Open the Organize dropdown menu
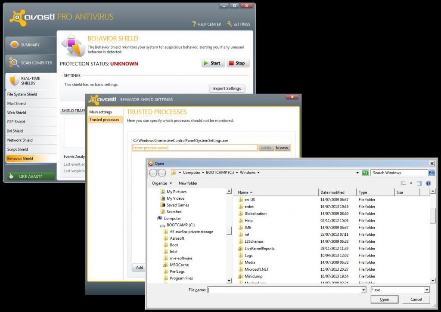Image resolution: width=441 pixels, height=312 pixels. coord(162,183)
